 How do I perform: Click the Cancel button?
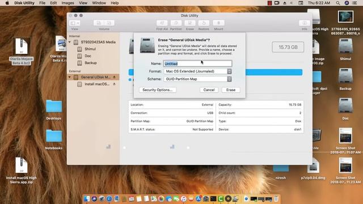point(209,90)
